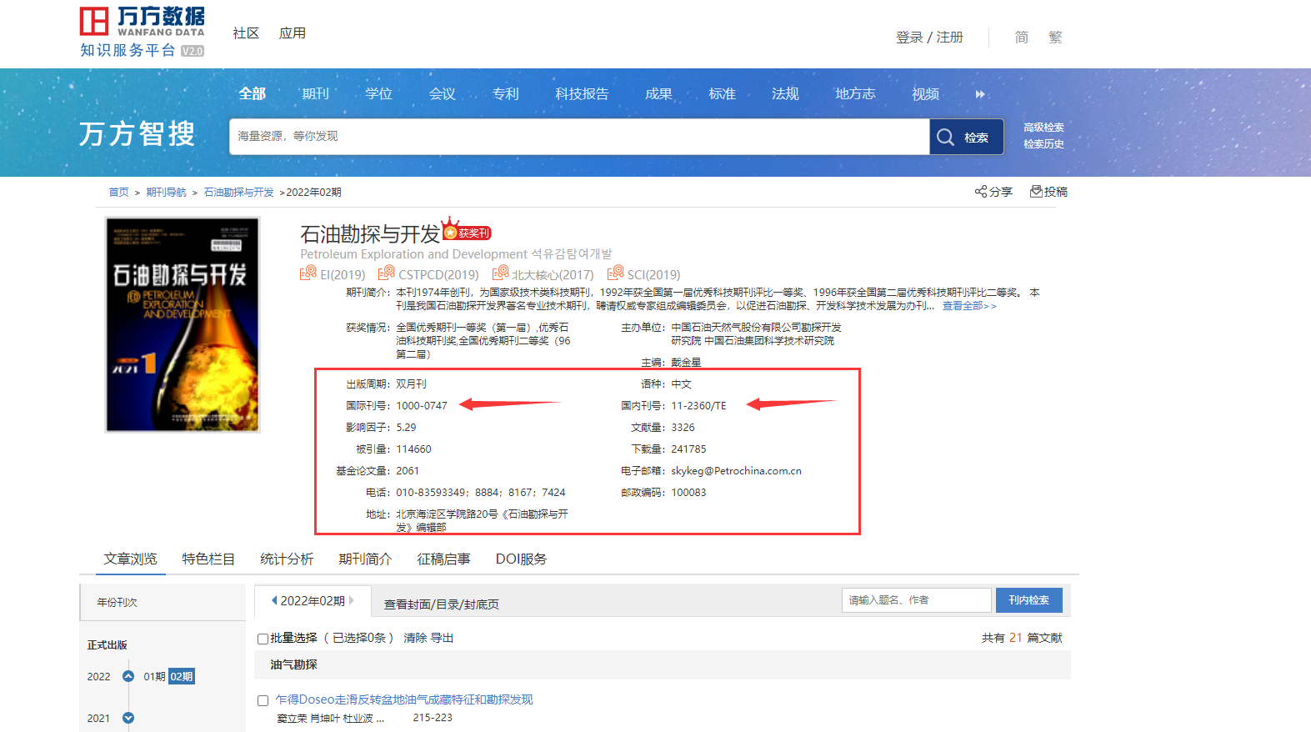Select the 科技报告 search category
This screenshot has height=732, width=1311.
(x=582, y=94)
